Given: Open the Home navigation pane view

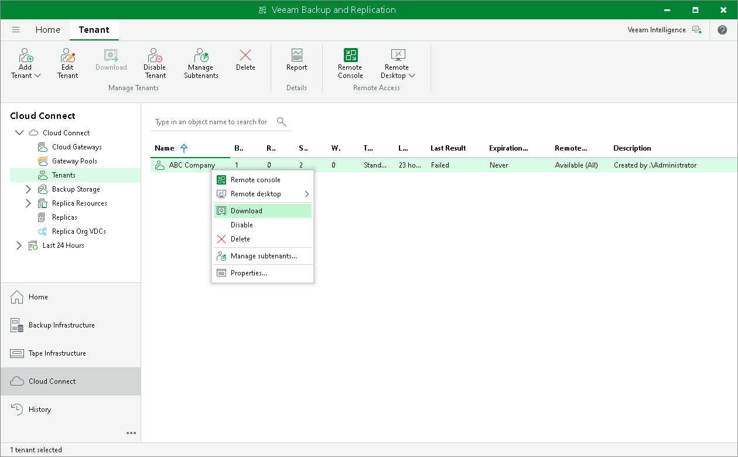Looking at the screenshot, I should coord(70,297).
